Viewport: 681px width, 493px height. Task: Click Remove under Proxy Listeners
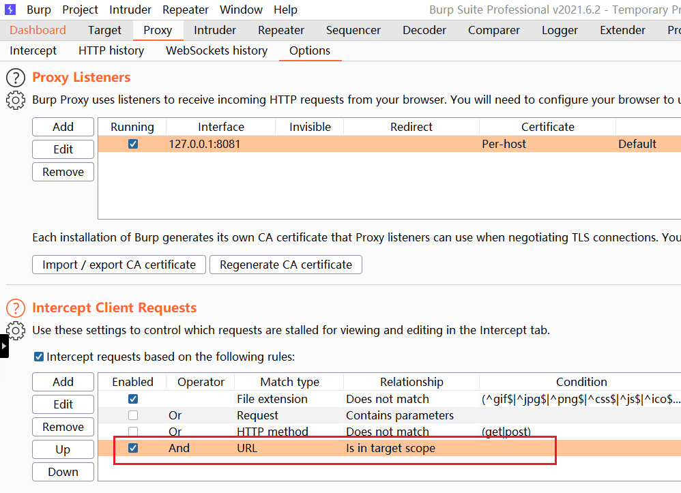(63, 172)
